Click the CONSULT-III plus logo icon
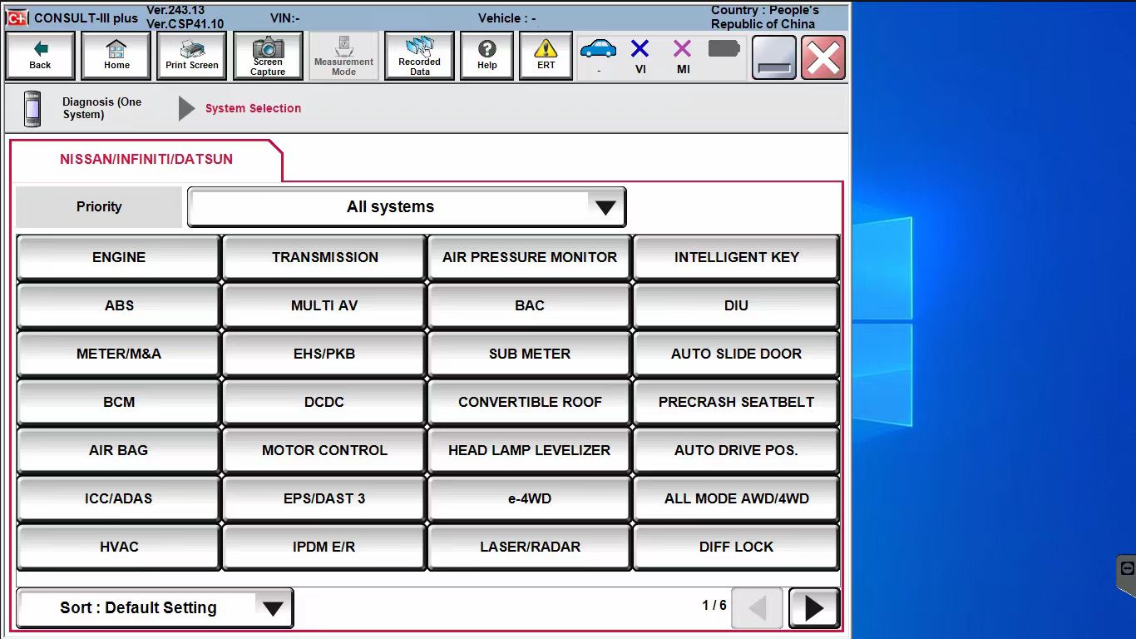Image resolution: width=1136 pixels, height=639 pixels. coord(17,18)
